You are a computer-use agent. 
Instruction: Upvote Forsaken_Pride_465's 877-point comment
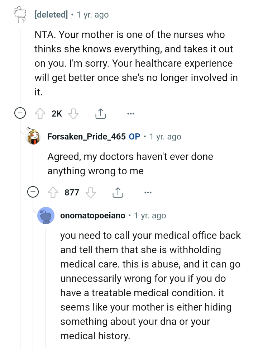pyautogui.click(x=53, y=192)
